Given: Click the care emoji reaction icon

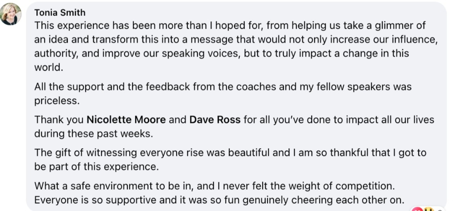Looking at the screenshot, I should coord(429,209).
